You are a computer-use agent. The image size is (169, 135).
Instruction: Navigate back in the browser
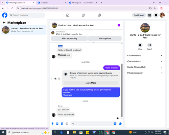tap(3, 8)
